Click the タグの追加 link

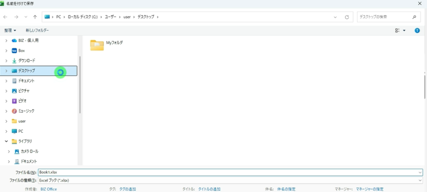[127, 189]
